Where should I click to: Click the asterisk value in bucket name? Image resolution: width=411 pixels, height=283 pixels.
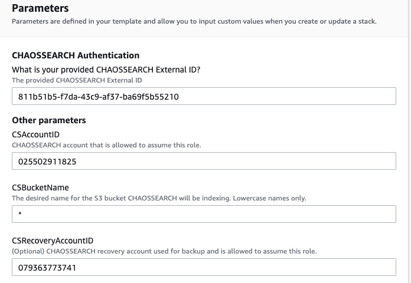20,213
